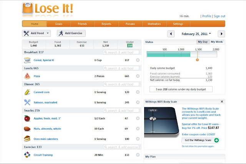
Task: Click the Add Food button
Action: click(36, 33)
